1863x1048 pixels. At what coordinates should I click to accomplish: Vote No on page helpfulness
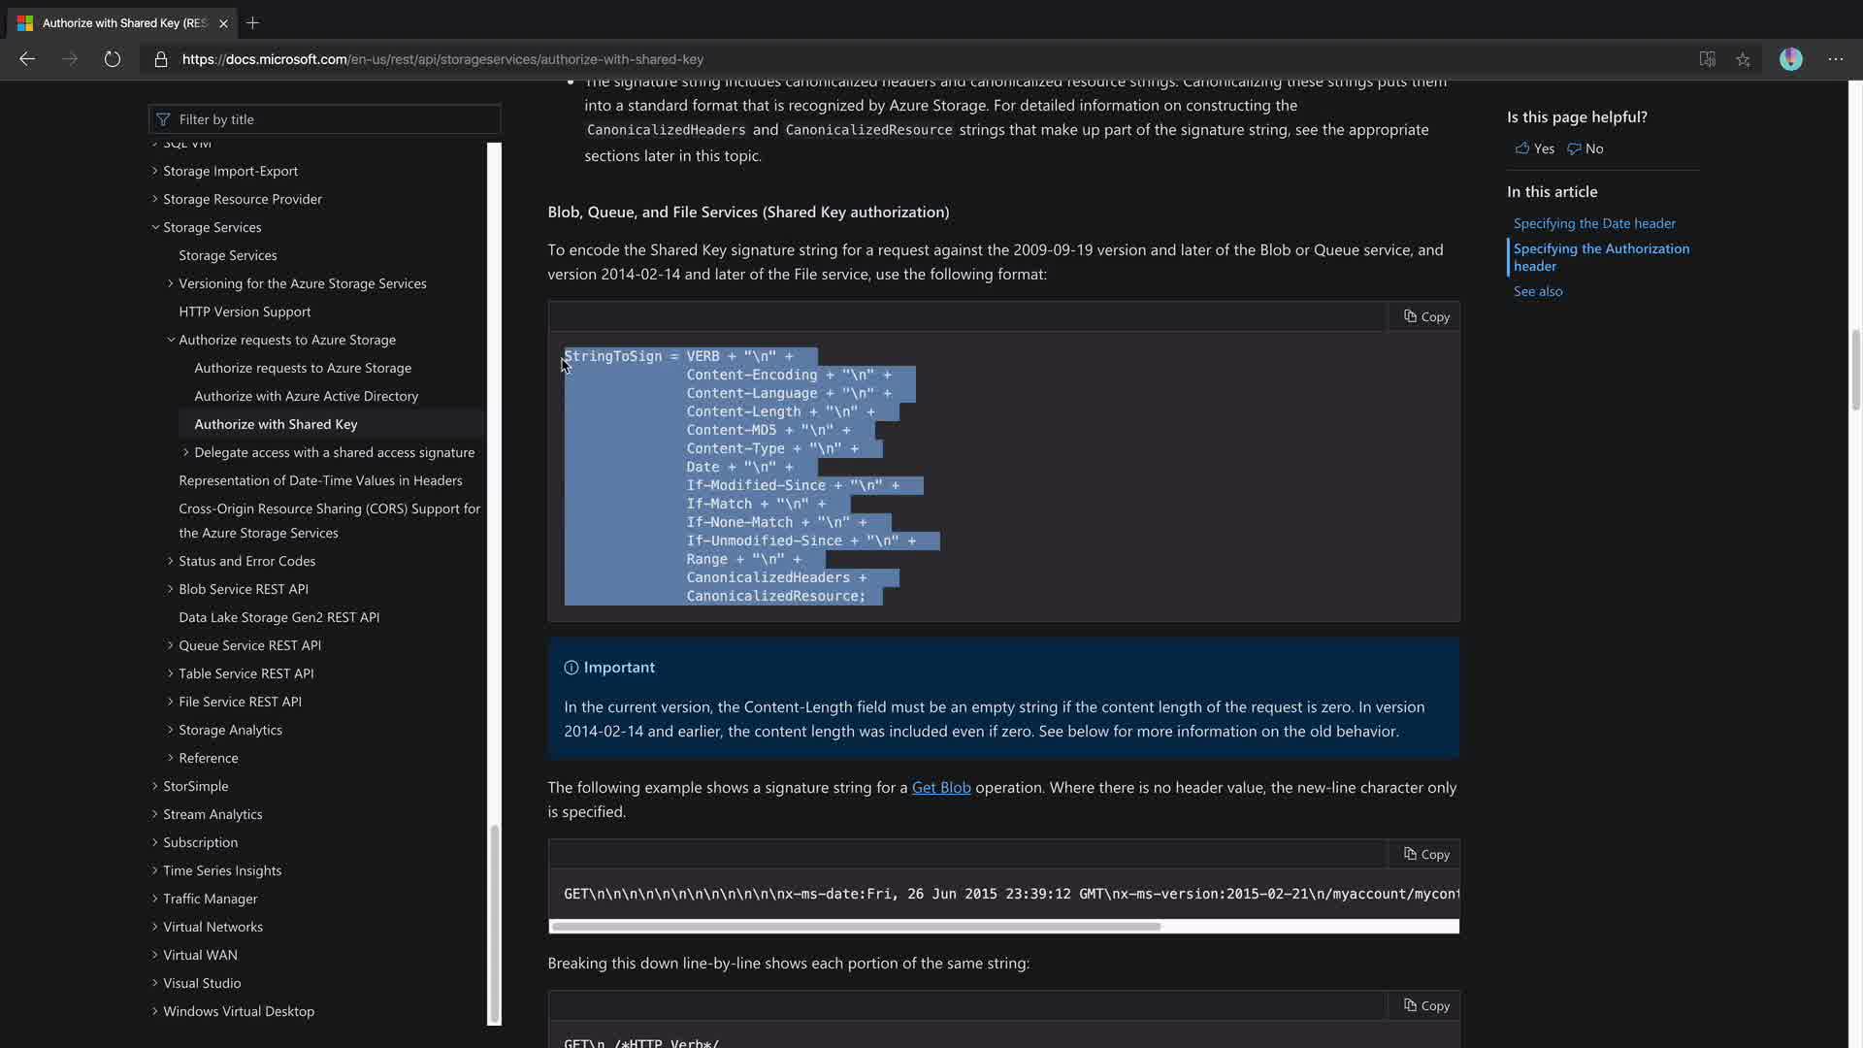click(x=1585, y=148)
